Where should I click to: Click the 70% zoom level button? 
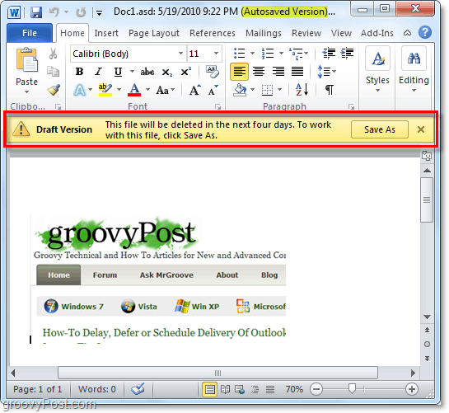tap(294, 389)
